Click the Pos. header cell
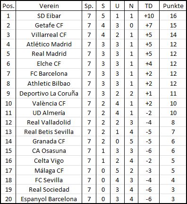The height and width of the screenshot is (204, 187). click(x=8, y=6)
